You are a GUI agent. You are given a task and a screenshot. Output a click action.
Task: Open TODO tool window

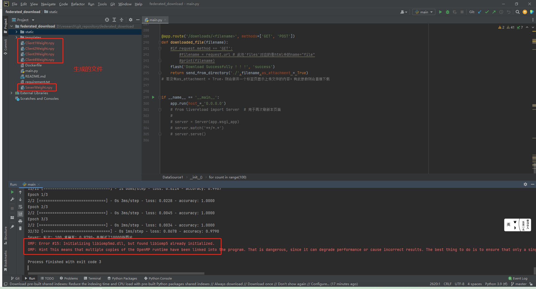pos(47,278)
